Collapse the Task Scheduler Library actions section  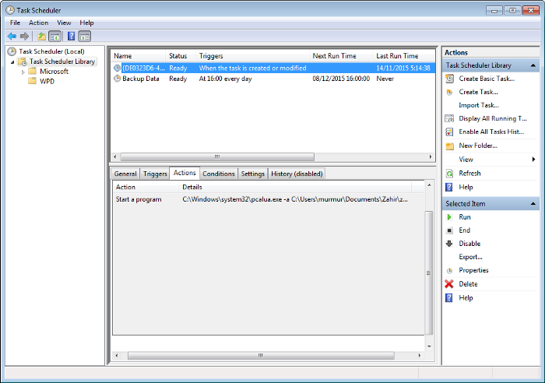tap(533, 65)
